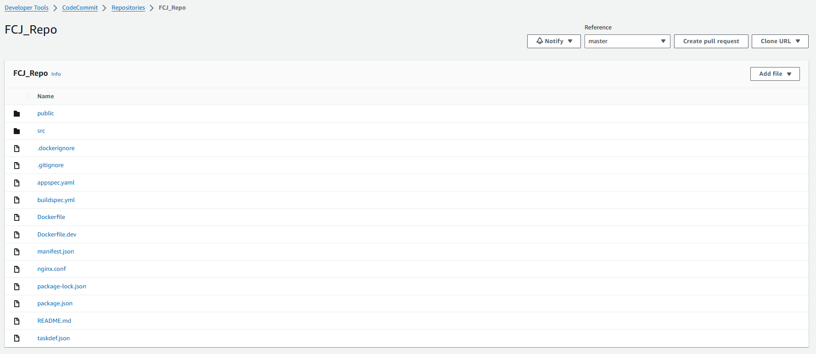This screenshot has height=354, width=816.
Task: Go to Repositories breadcrumb link
Action: coord(128,8)
